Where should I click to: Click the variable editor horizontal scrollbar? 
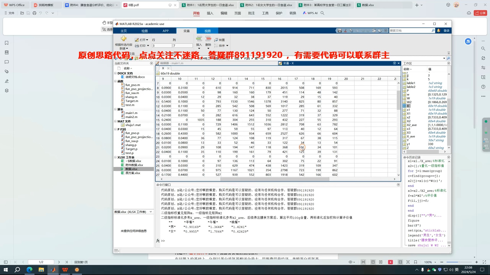click(x=275, y=179)
